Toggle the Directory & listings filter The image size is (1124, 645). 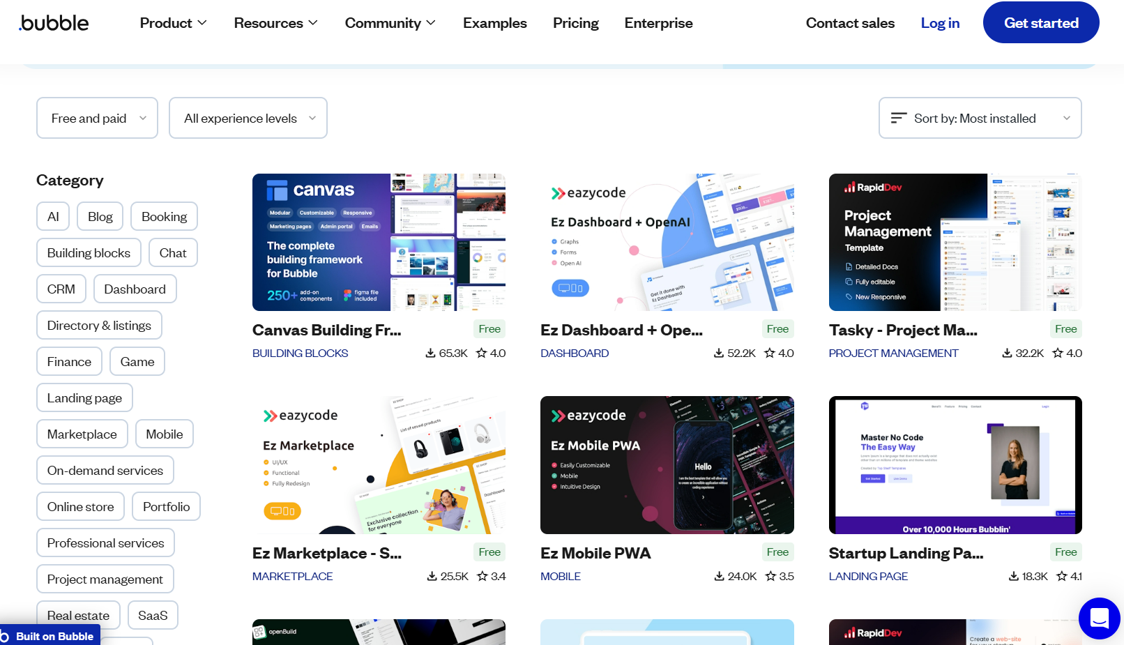tap(99, 325)
